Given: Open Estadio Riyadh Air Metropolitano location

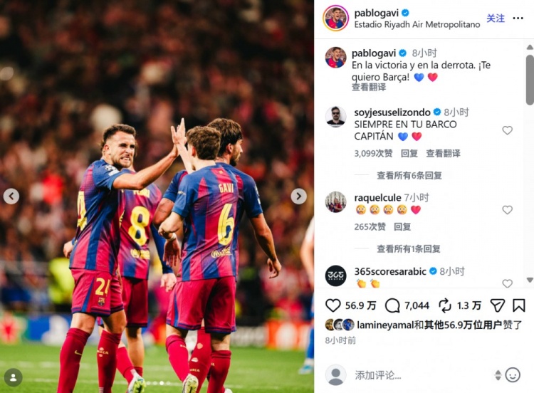Looking at the screenshot, I should pos(417,24).
